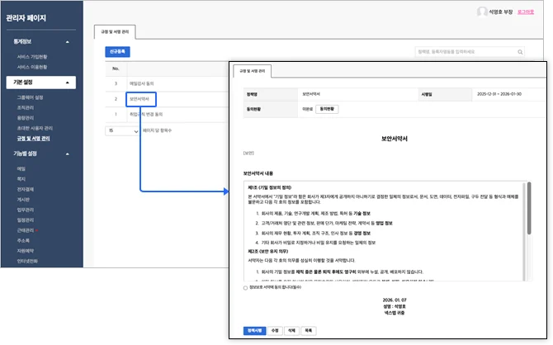Check the 정보보호 서약 agreement radio button
553x345 pixels.
(245, 287)
